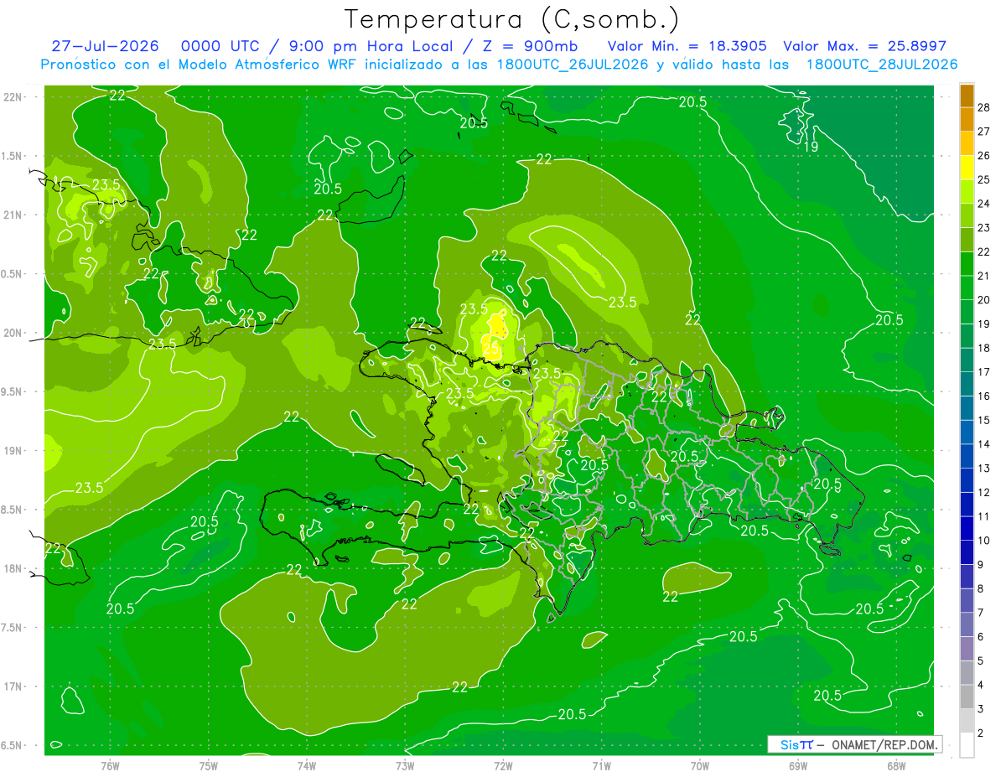Click 'Valor Min. = 18.3905' value
The image size is (1006, 777).
click(687, 47)
